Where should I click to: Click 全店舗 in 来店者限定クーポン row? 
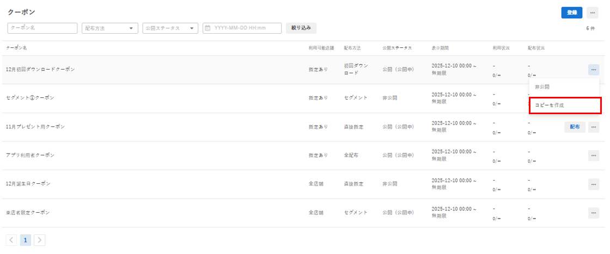[x=316, y=213]
